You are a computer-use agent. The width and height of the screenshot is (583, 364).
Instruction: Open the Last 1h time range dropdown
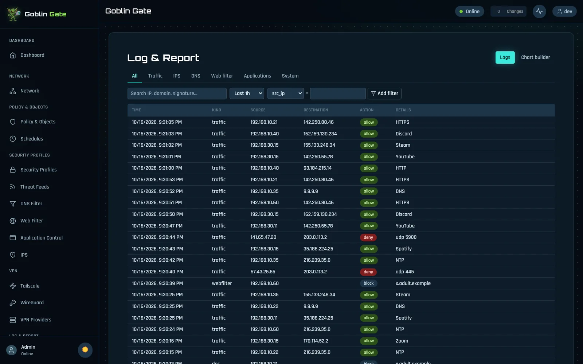pyautogui.click(x=247, y=94)
